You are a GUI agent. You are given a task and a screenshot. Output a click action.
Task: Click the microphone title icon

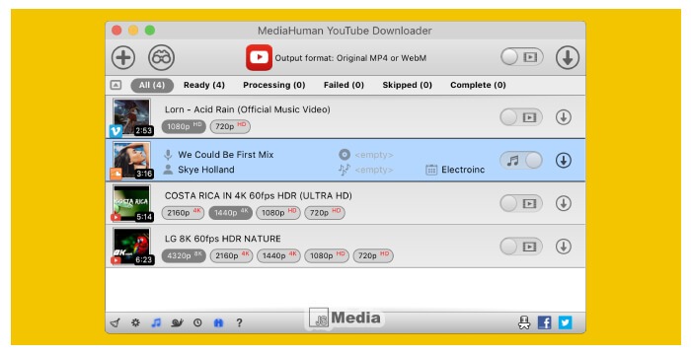[168, 155]
